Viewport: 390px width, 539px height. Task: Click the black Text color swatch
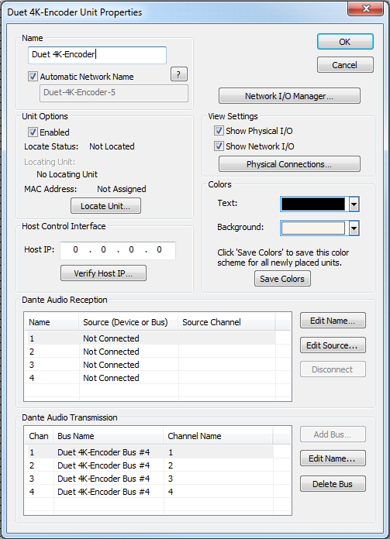(313, 204)
